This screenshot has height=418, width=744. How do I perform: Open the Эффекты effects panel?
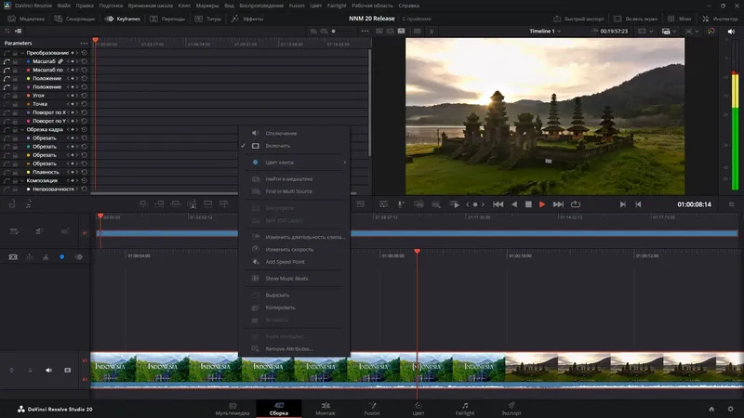click(x=248, y=18)
